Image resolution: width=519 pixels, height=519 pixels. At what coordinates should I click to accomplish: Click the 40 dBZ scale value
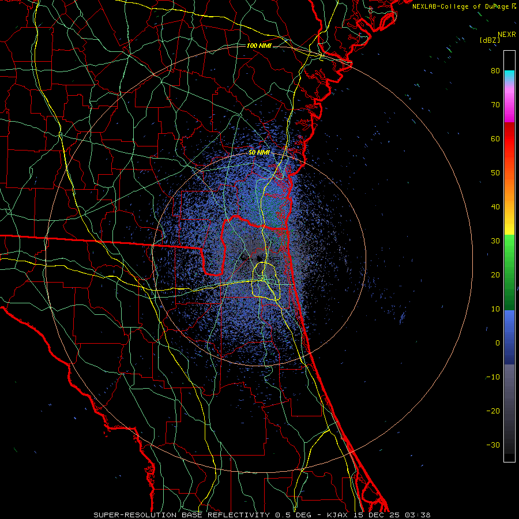pos(495,207)
